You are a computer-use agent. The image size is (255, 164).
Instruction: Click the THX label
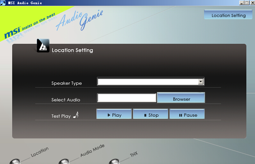134,154
